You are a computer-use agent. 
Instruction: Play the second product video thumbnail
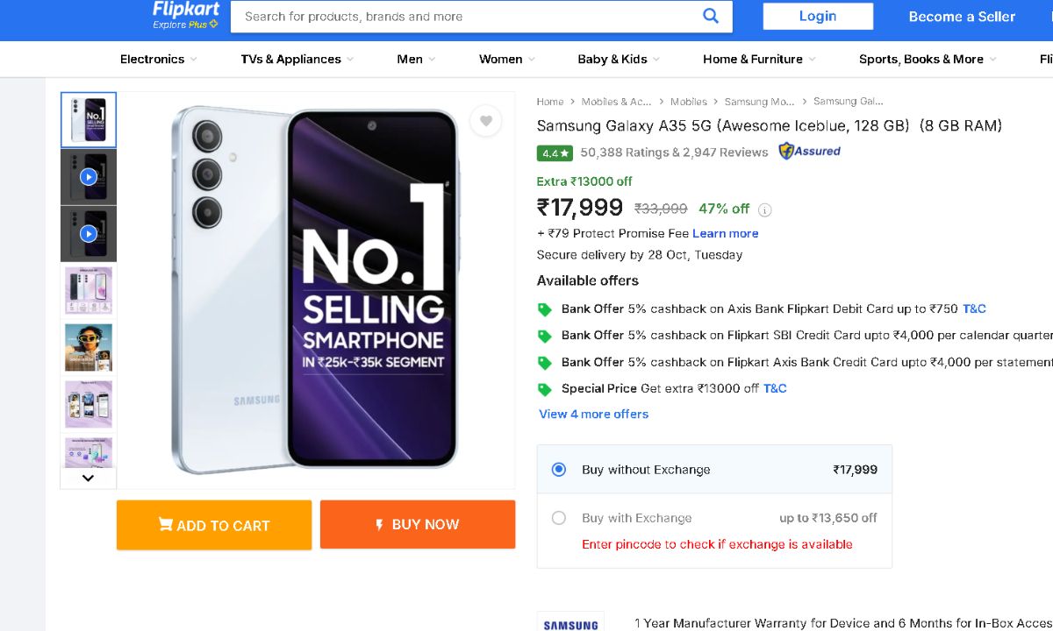coord(88,234)
